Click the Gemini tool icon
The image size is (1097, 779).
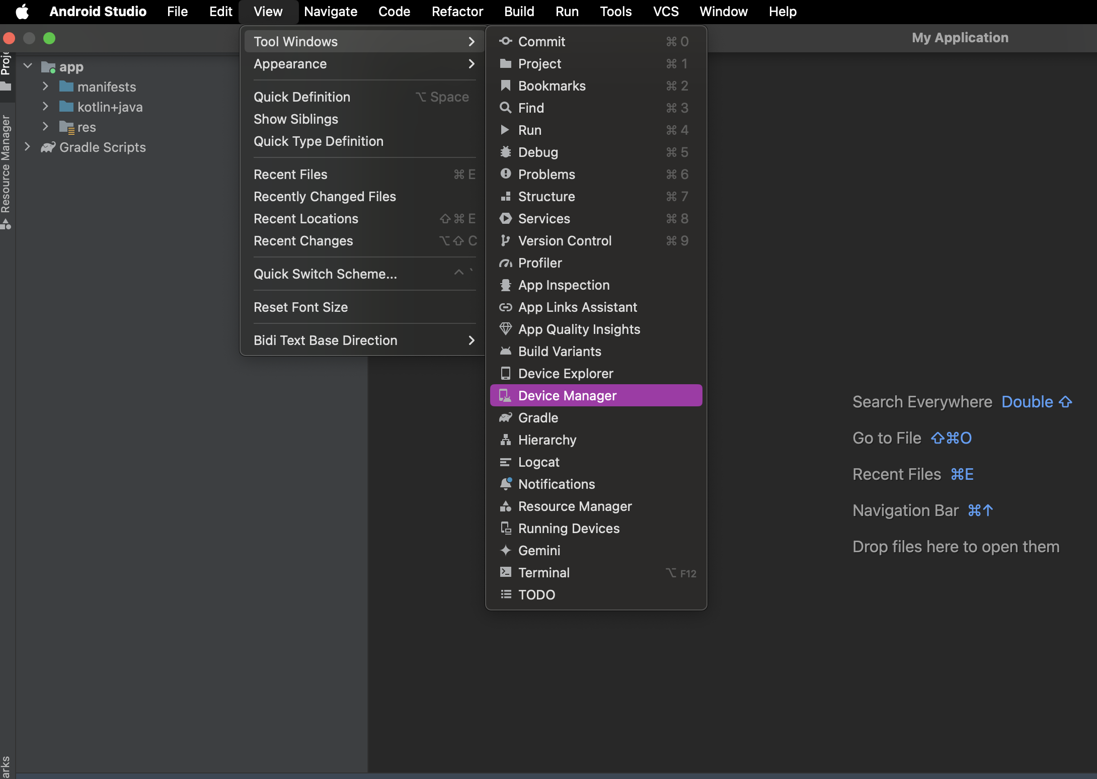[503, 550]
